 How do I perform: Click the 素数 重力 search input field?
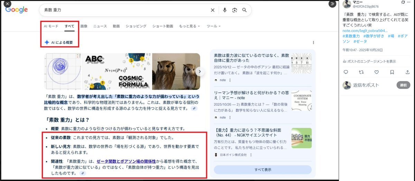coord(124,10)
